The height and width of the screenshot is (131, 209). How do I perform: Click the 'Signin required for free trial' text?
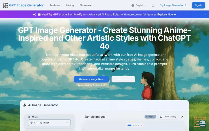[x=91, y=85]
